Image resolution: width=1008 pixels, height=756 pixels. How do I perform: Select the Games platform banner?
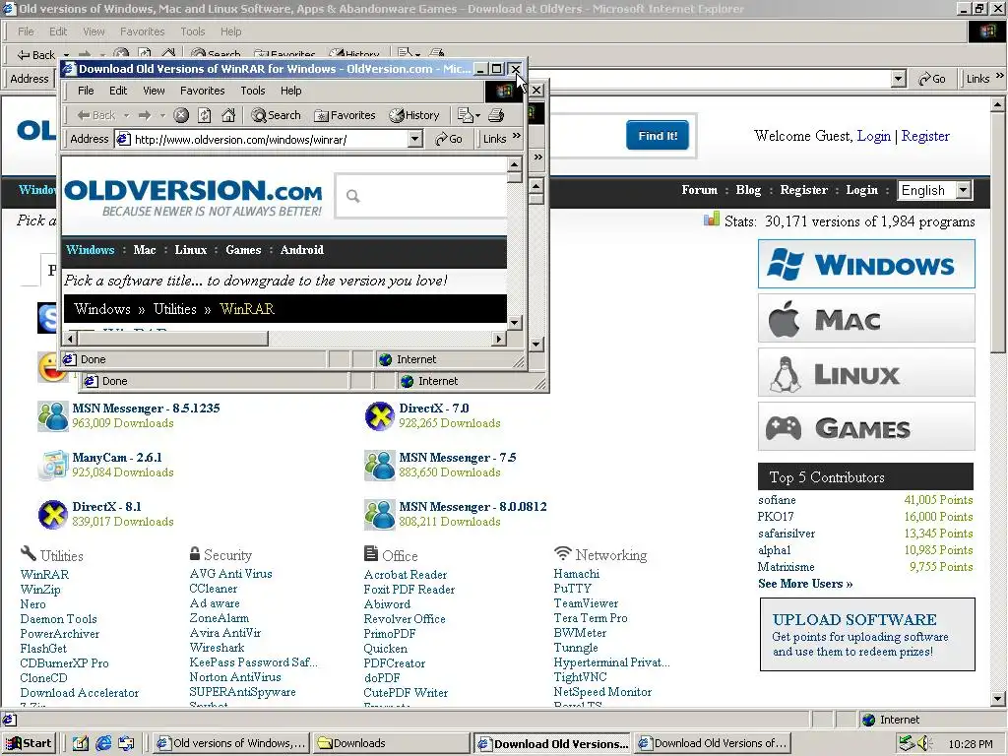[x=866, y=426]
